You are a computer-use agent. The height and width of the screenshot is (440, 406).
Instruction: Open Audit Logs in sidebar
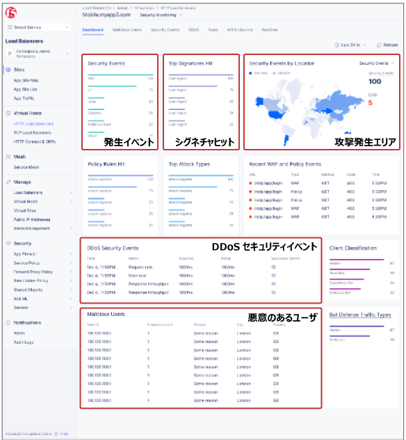[24, 343]
